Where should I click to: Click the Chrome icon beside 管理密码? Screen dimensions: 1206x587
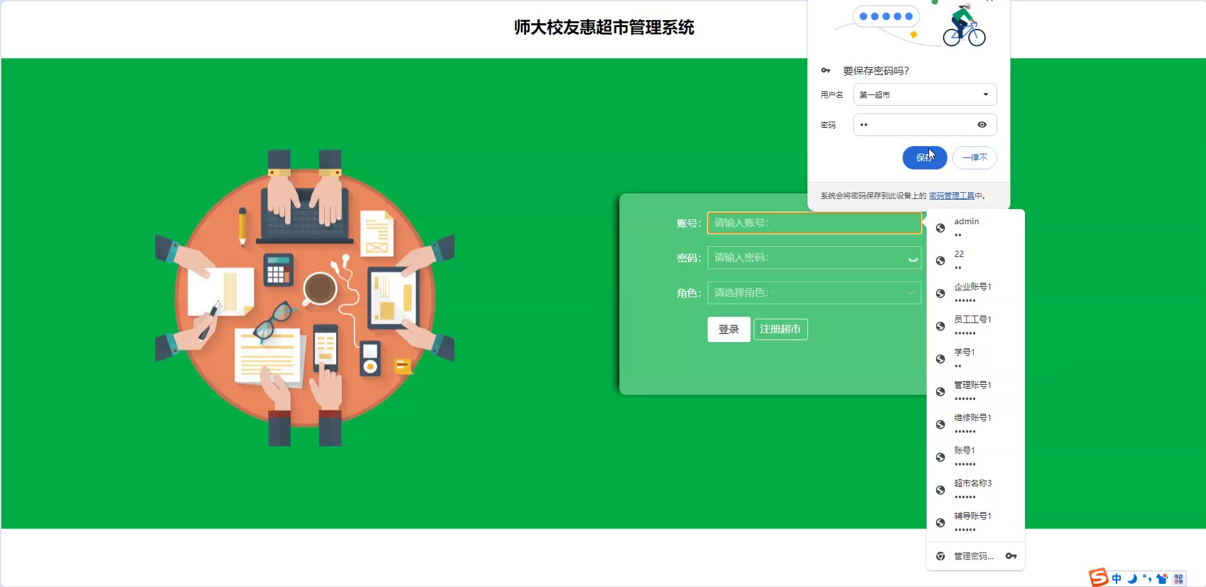coord(940,556)
